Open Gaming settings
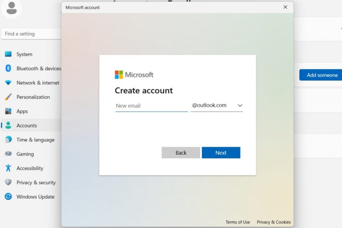This screenshot has height=228, width=342. pyautogui.click(x=8, y=154)
